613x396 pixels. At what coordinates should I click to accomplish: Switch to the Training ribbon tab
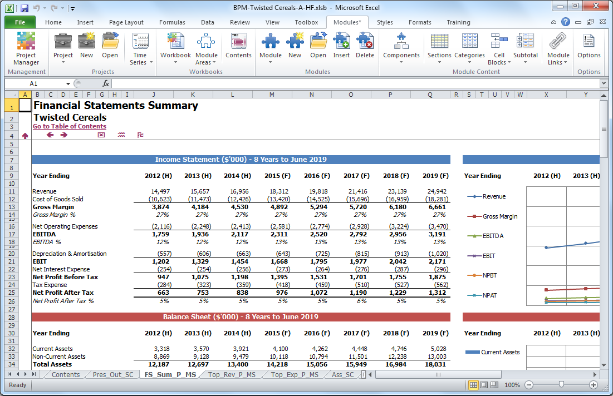(458, 22)
